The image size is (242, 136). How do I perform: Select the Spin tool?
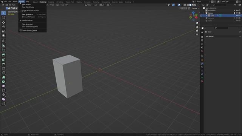coord(3,82)
